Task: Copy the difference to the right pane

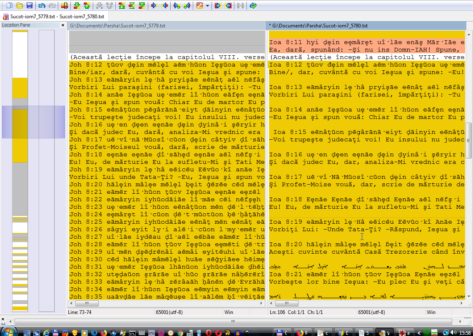Action: coord(154,6)
